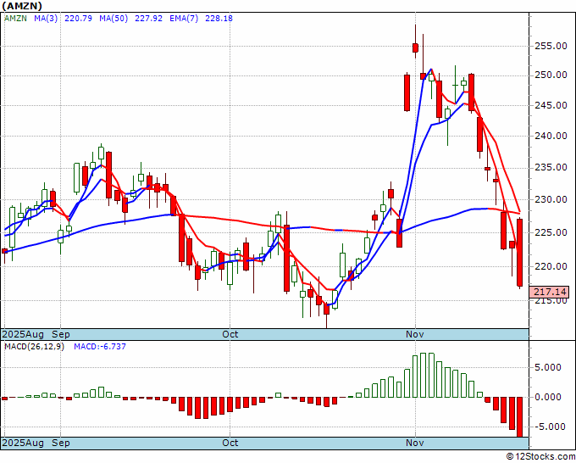Click the last price tag 217.14
The image size is (576, 463).
tap(549, 292)
